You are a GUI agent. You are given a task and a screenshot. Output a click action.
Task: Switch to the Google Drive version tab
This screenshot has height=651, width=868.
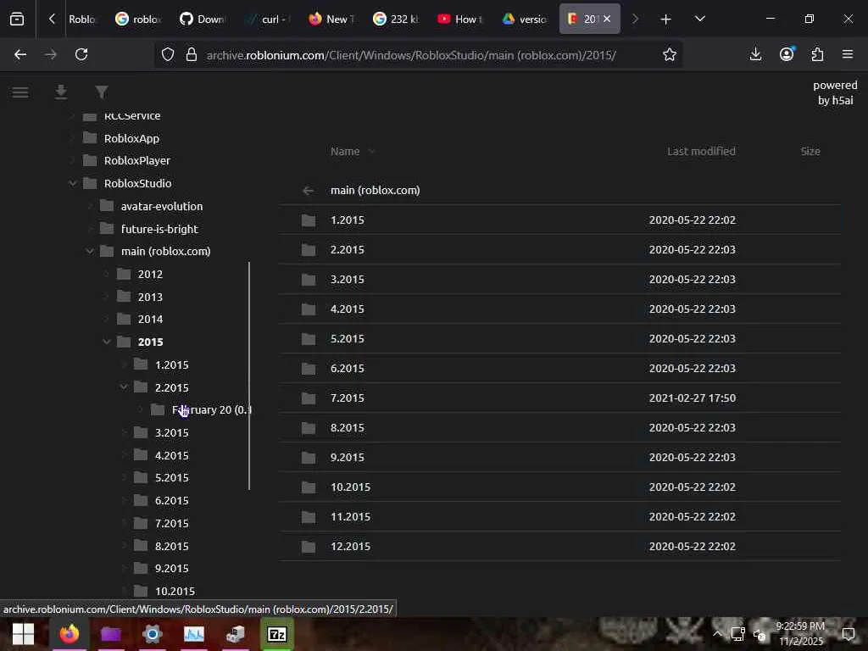click(526, 19)
